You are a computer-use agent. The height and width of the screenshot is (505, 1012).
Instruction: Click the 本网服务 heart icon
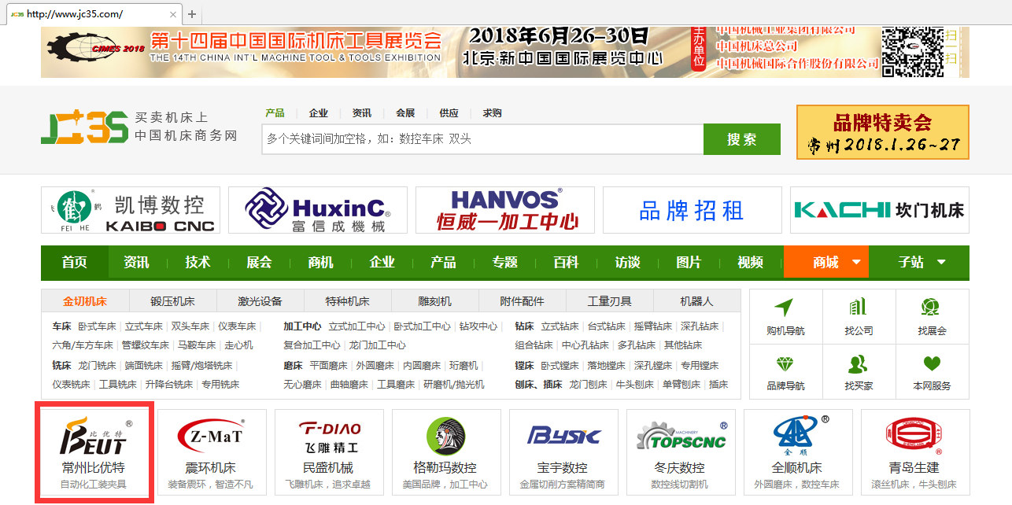[932, 364]
